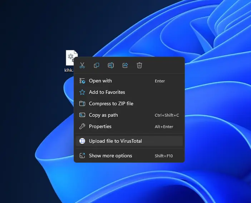Click the Share icon in context menu
Image resolution: width=251 pixels, height=203 pixels.
[x=125, y=65]
